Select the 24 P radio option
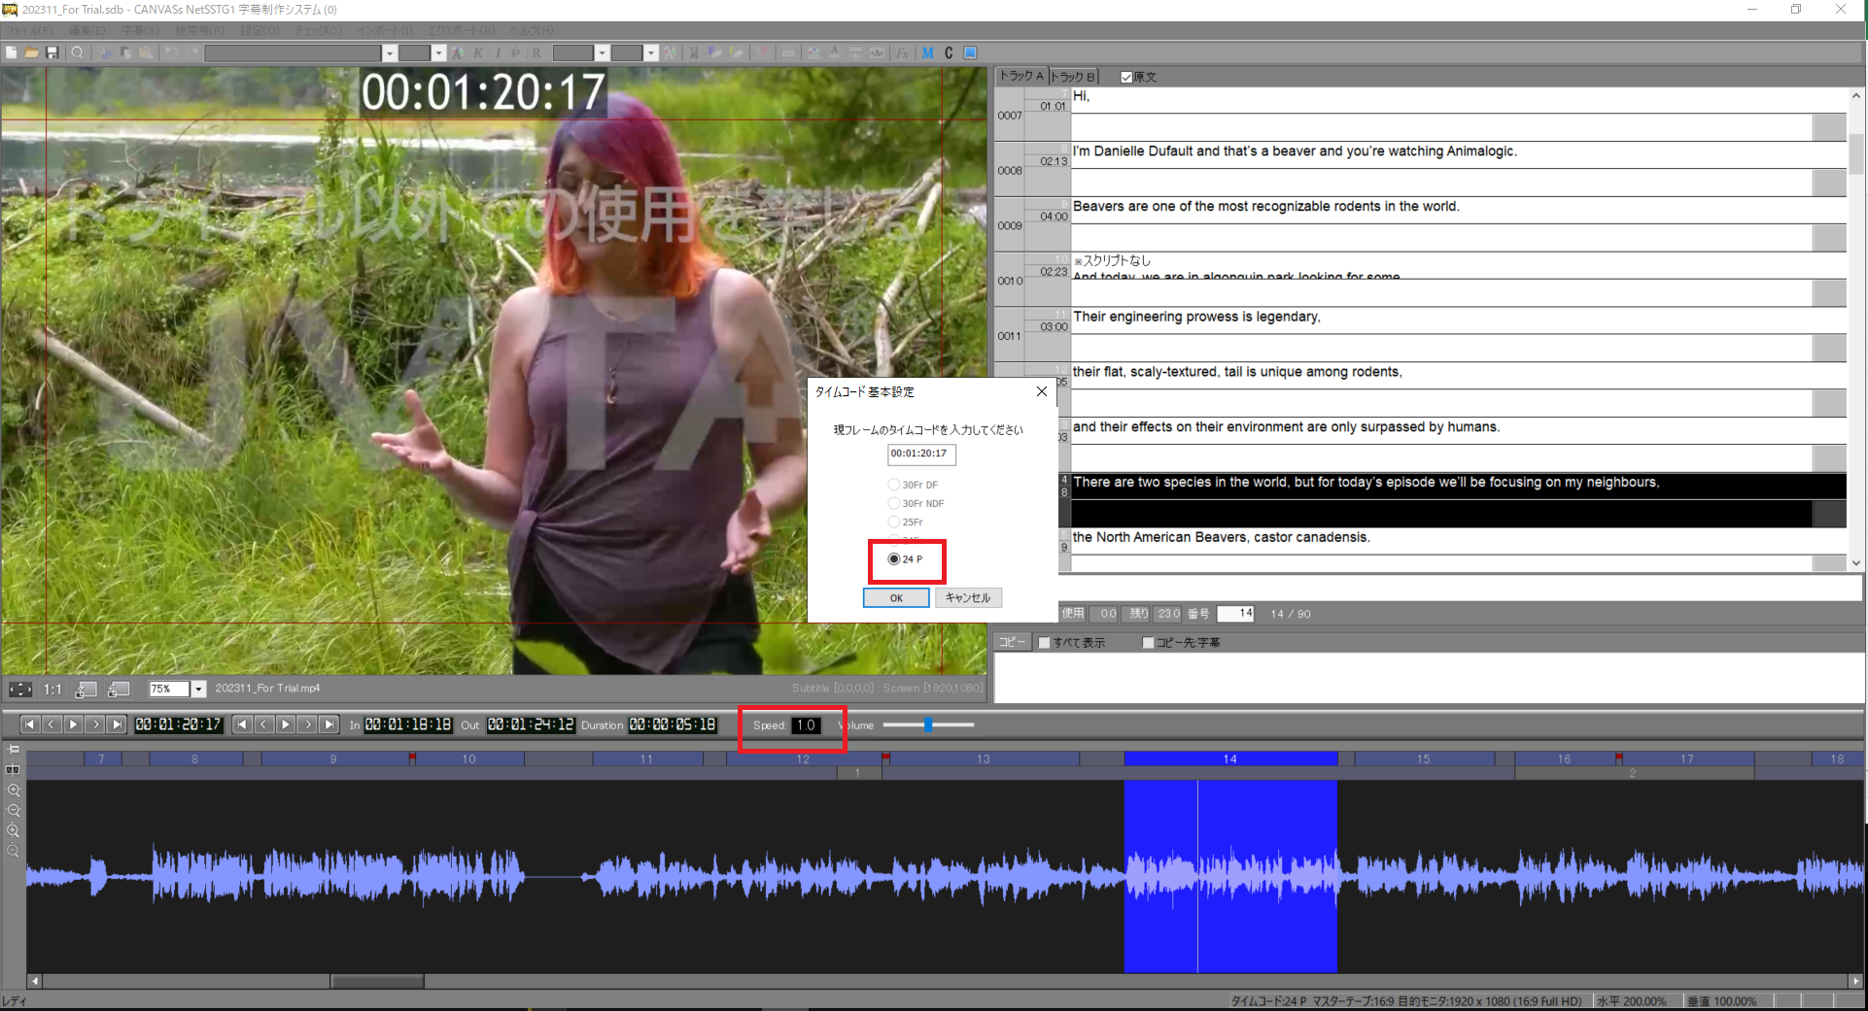1868x1011 pixels. coord(906,559)
